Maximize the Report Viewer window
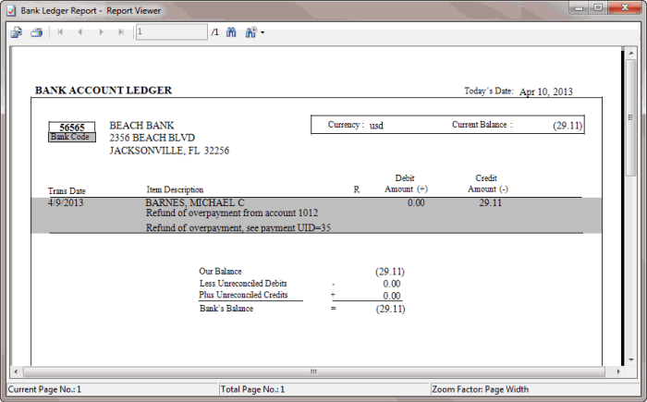 click(x=597, y=9)
